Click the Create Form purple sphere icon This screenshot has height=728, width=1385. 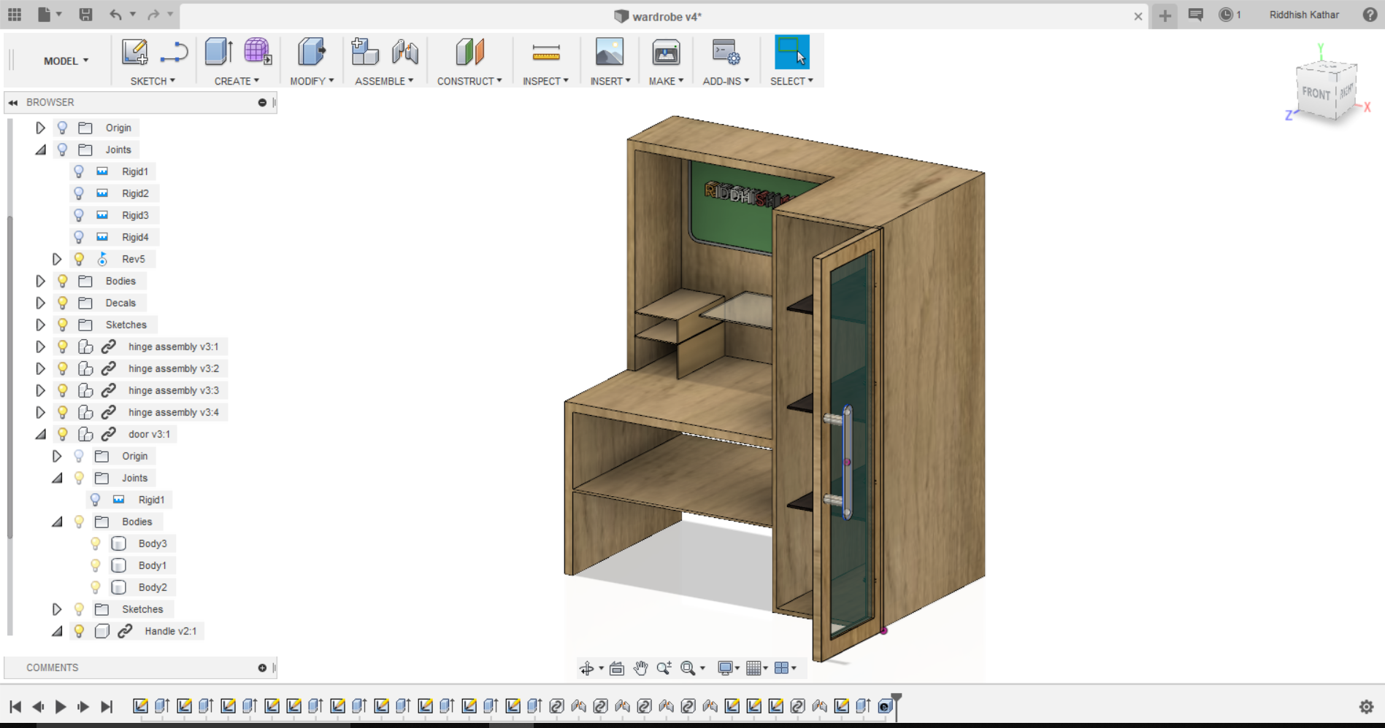pyautogui.click(x=258, y=53)
